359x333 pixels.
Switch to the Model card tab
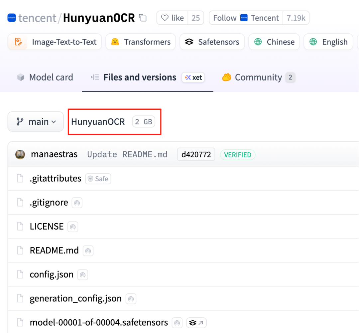pyautogui.click(x=45, y=77)
